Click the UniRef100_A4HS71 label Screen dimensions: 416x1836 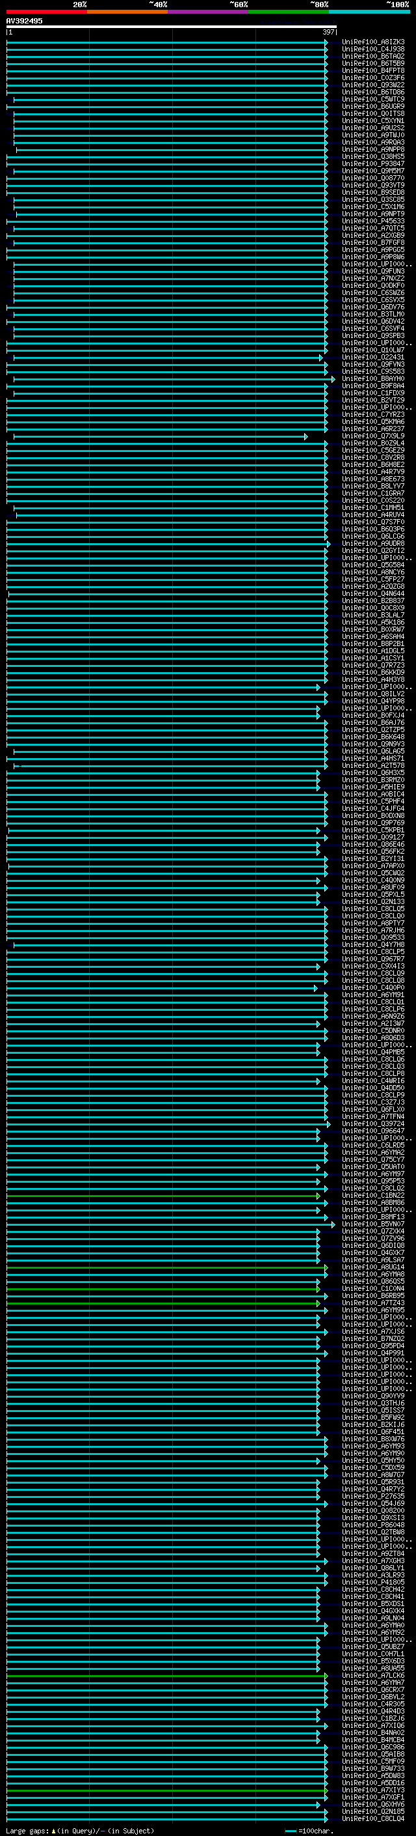[373, 759]
